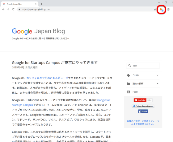Minimize the browser window
173x142 pixels.
(159, 2)
